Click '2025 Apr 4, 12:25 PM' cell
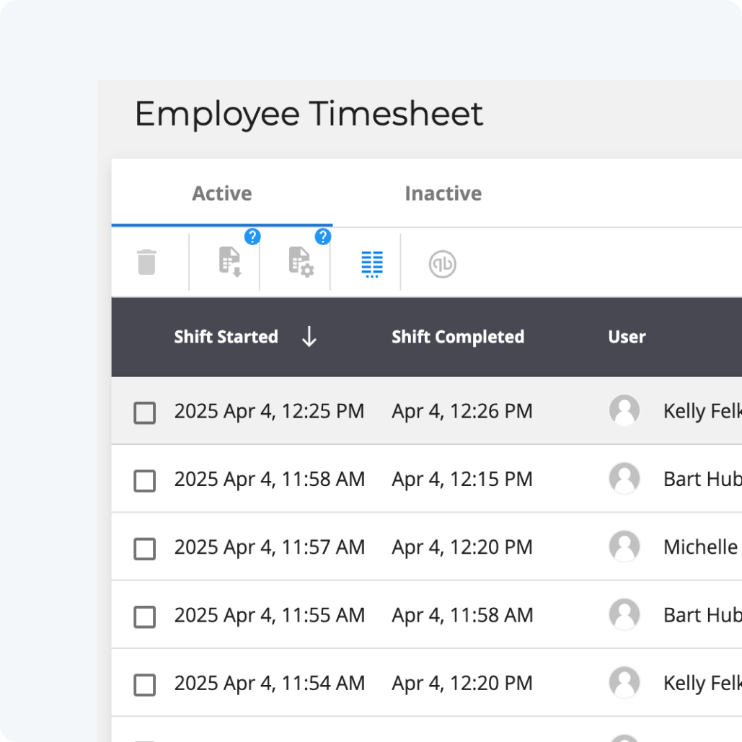The width and height of the screenshot is (742, 742). point(269,411)
